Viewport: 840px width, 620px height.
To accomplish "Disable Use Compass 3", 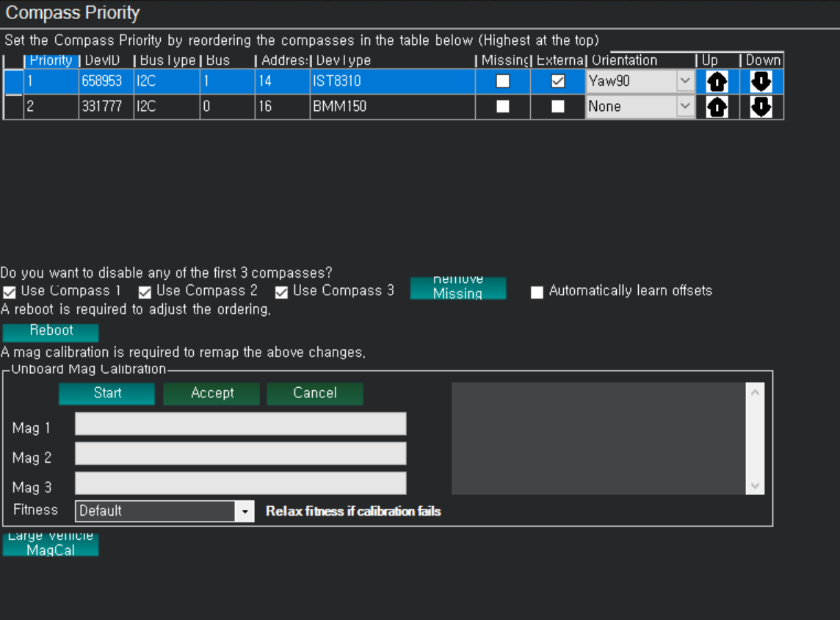I will pos(281,292).
